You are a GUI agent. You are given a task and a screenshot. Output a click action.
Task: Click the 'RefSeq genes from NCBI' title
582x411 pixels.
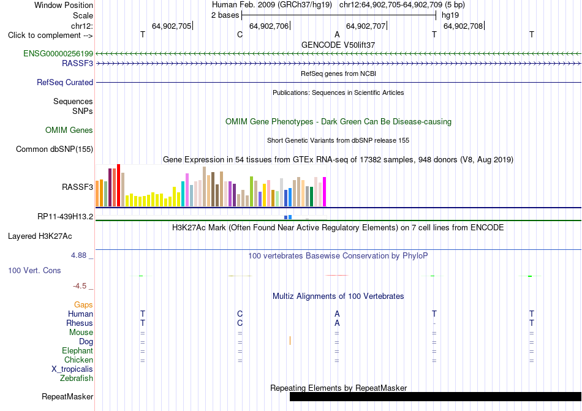(x=338, y=74)
